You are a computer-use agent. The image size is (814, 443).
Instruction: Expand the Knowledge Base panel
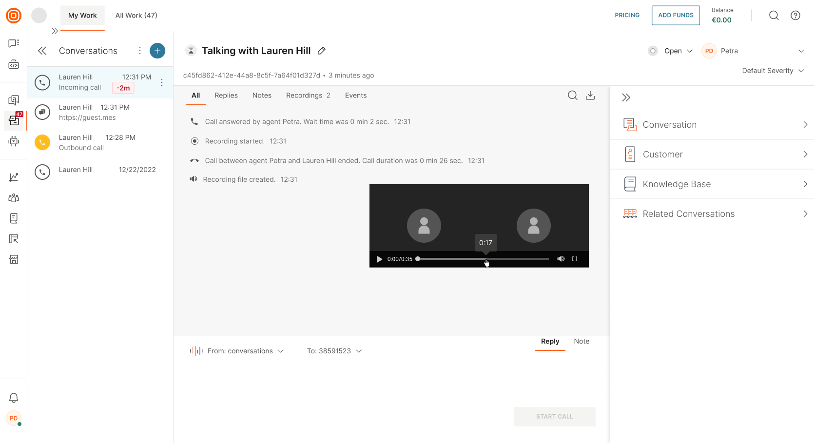click(x=712, y=184)
